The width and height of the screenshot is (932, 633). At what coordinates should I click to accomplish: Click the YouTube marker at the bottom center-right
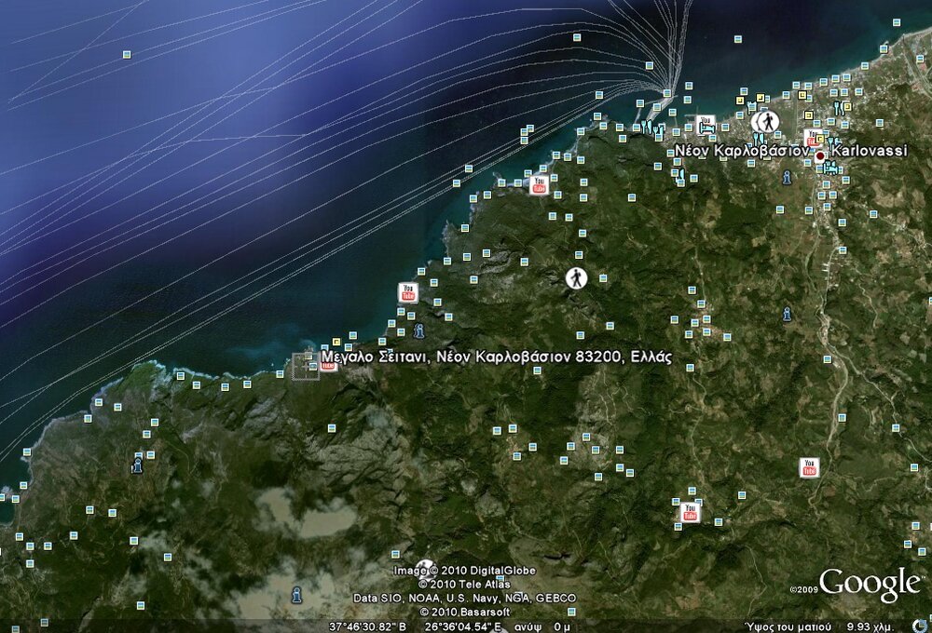click(x=690, y=511)
